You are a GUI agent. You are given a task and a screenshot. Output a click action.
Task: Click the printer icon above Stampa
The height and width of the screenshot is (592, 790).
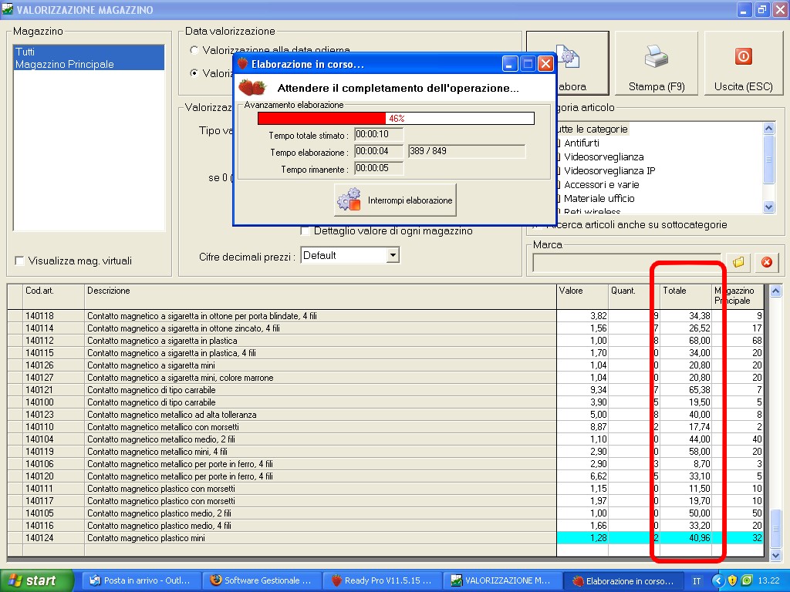(656, 56)
